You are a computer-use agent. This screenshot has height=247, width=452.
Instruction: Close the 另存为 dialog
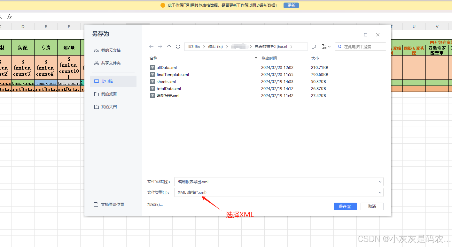[378, 35]
